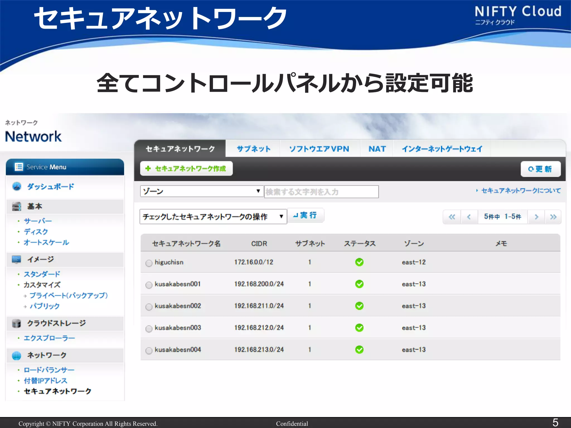
Task: Select the kusakabesn003 radio button
Action: (x=149, y=329)
